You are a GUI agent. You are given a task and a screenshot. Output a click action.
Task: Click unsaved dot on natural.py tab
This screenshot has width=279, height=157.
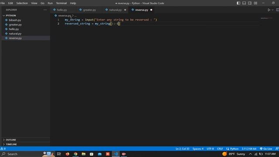(x=125, y=10)
